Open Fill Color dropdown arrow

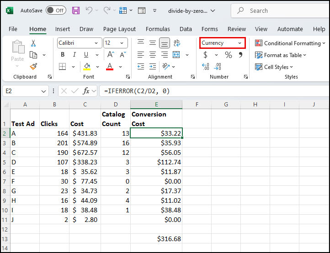coord(97,67)
